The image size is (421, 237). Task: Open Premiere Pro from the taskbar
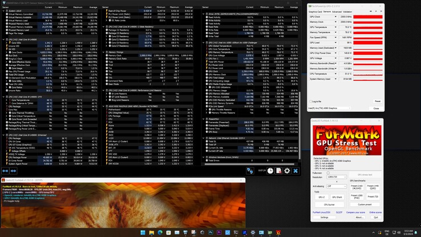click(x=219, y=232)
